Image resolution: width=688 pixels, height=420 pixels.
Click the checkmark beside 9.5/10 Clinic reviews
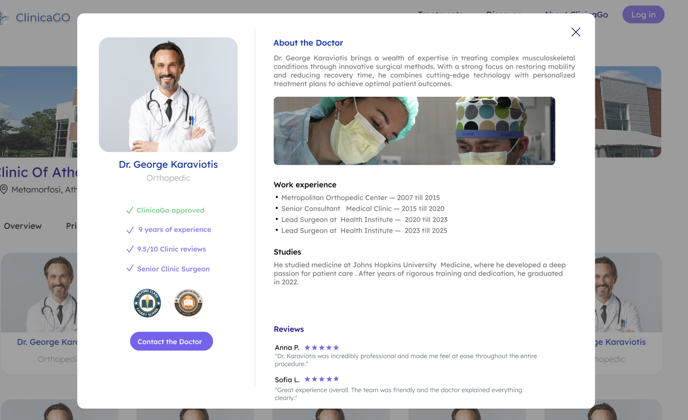130,249
